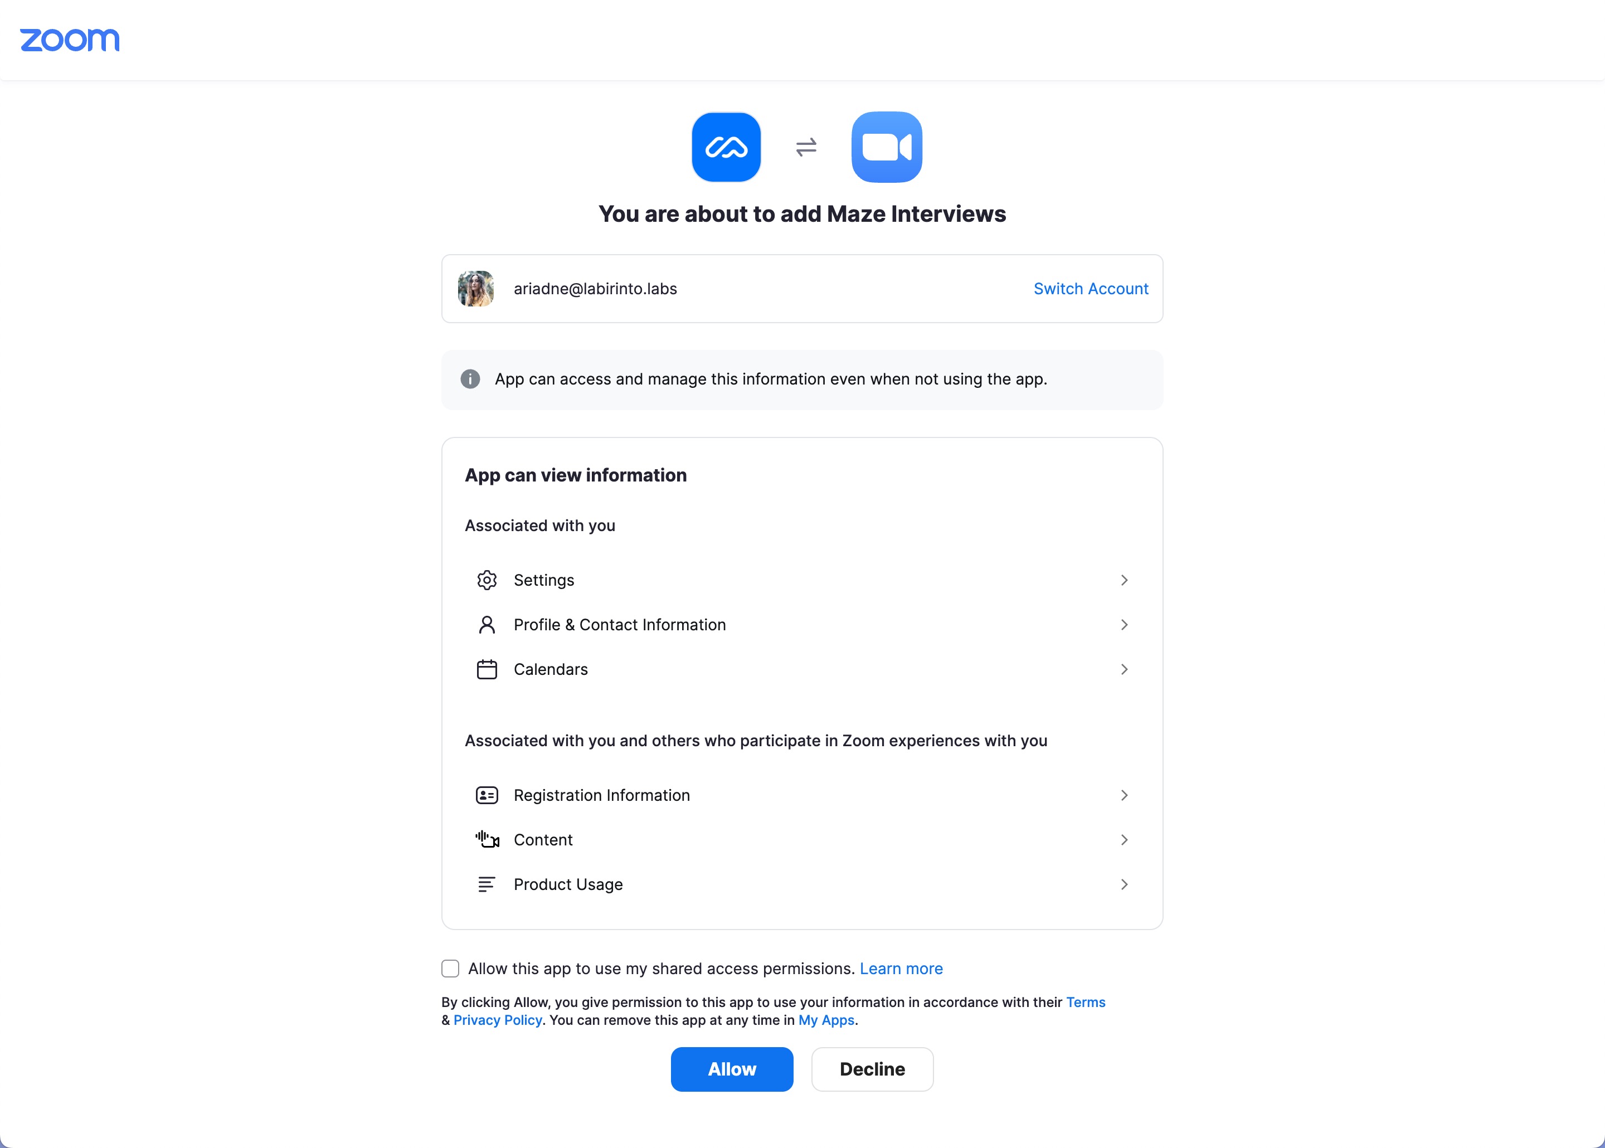Click the ariadne profile avatar
Viewport: 1605px width, 1148px height.
click(x=475, y=289)
